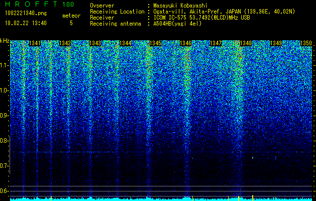
Task: Click the "Receiver" field label
Action: pos(102,18)
